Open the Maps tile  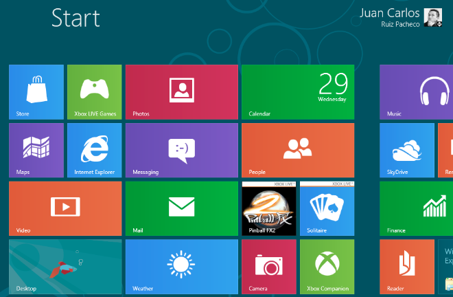click(36, 151)
